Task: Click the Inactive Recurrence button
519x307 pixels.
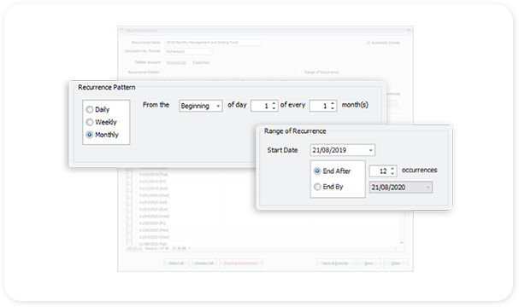Action: [x=240, y=264]
